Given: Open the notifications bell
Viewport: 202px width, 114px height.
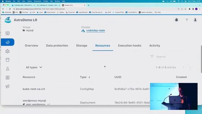Looking at the screenshot, I should 176,20.
